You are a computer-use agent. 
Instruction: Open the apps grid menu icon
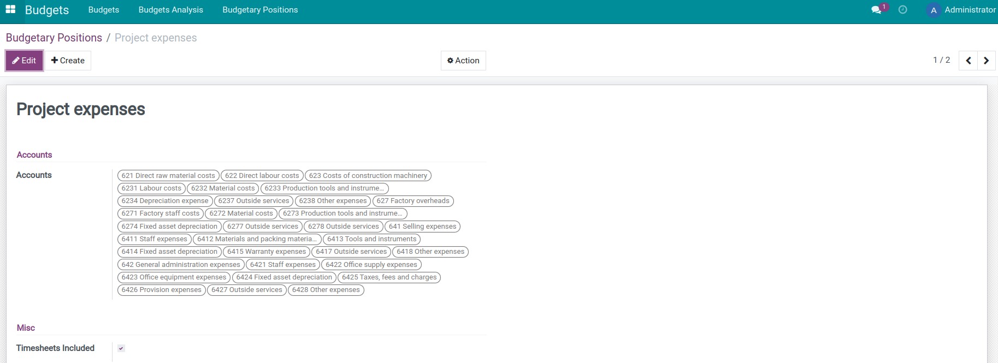(x=10, y=10)
